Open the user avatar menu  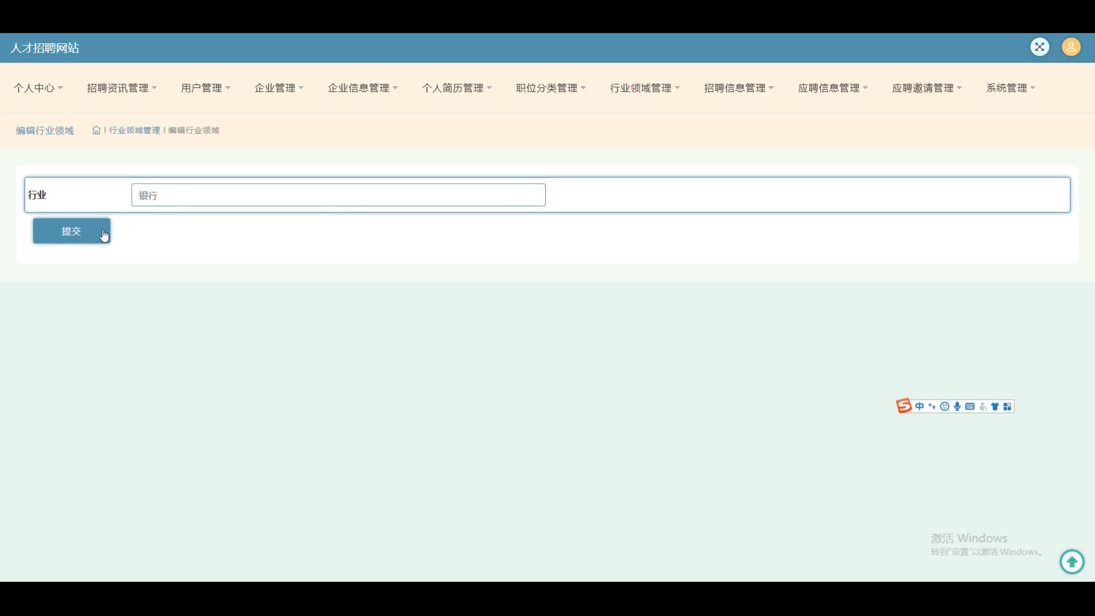tap(1071, 47)
